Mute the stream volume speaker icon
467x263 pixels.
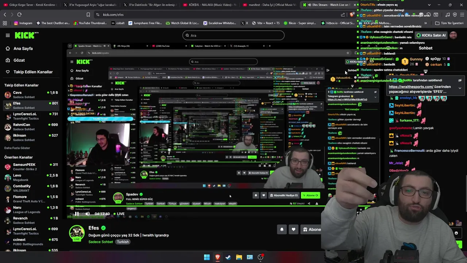[x=88, y=214]
